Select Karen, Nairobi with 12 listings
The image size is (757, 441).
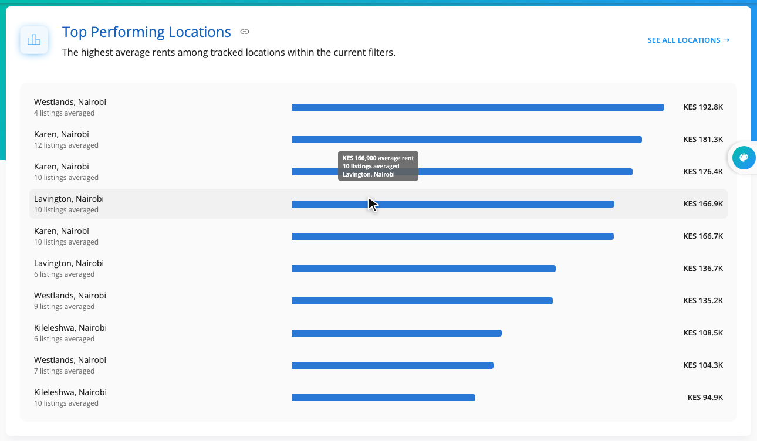point(378,140)
